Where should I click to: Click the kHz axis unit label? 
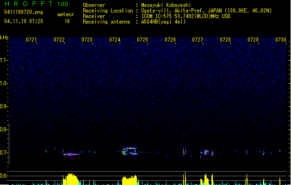coord(4,37)
